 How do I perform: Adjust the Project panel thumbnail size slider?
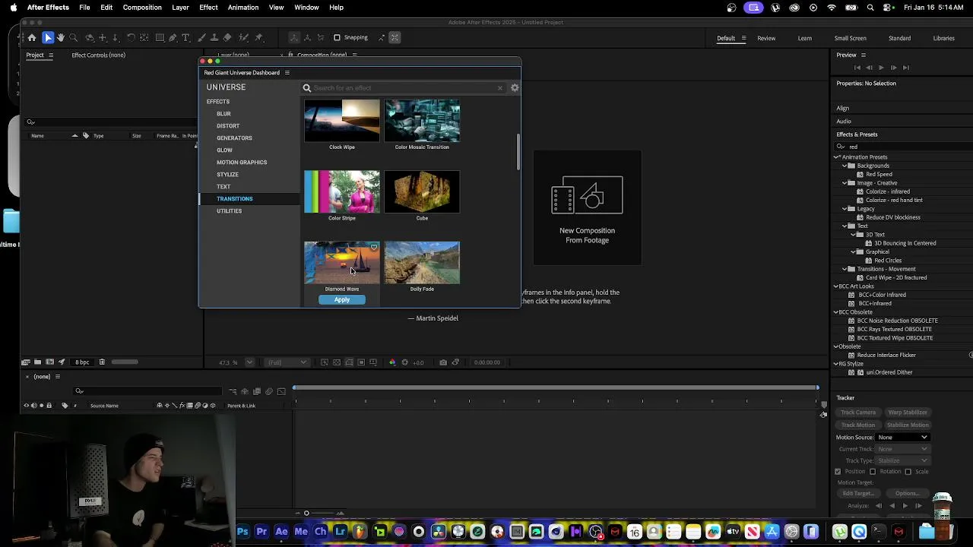point(124,362)
